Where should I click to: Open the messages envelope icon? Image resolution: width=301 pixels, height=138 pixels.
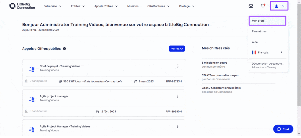tap(251, 6)
